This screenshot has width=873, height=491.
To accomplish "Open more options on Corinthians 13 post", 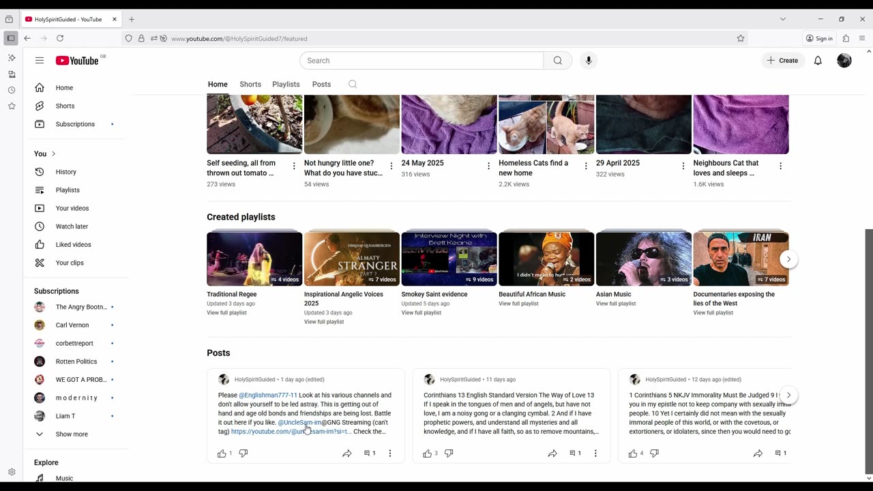I will pos(595,453).
